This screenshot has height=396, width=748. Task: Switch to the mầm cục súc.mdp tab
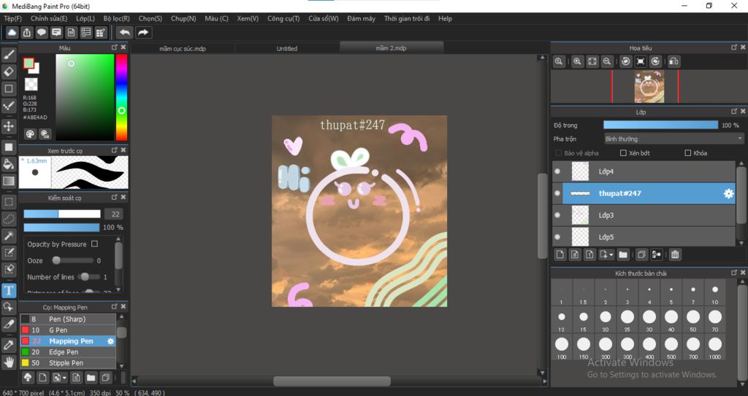tap(183, 48)
